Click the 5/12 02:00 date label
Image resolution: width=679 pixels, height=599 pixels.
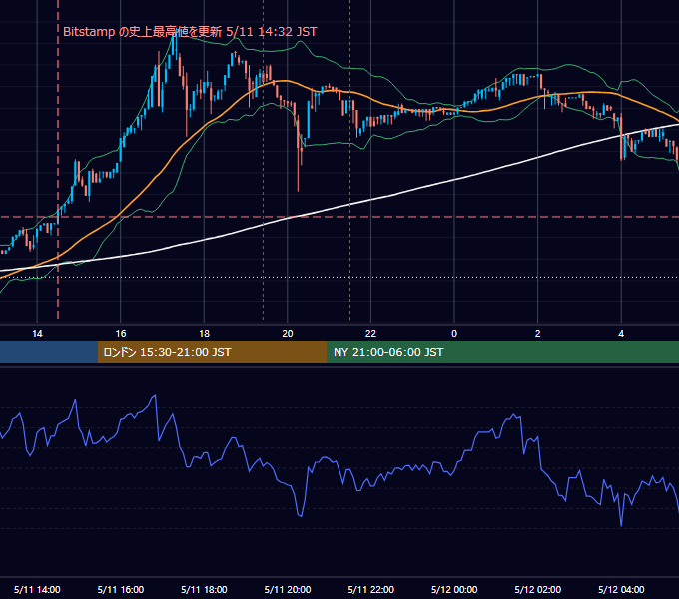pos(538,589)
